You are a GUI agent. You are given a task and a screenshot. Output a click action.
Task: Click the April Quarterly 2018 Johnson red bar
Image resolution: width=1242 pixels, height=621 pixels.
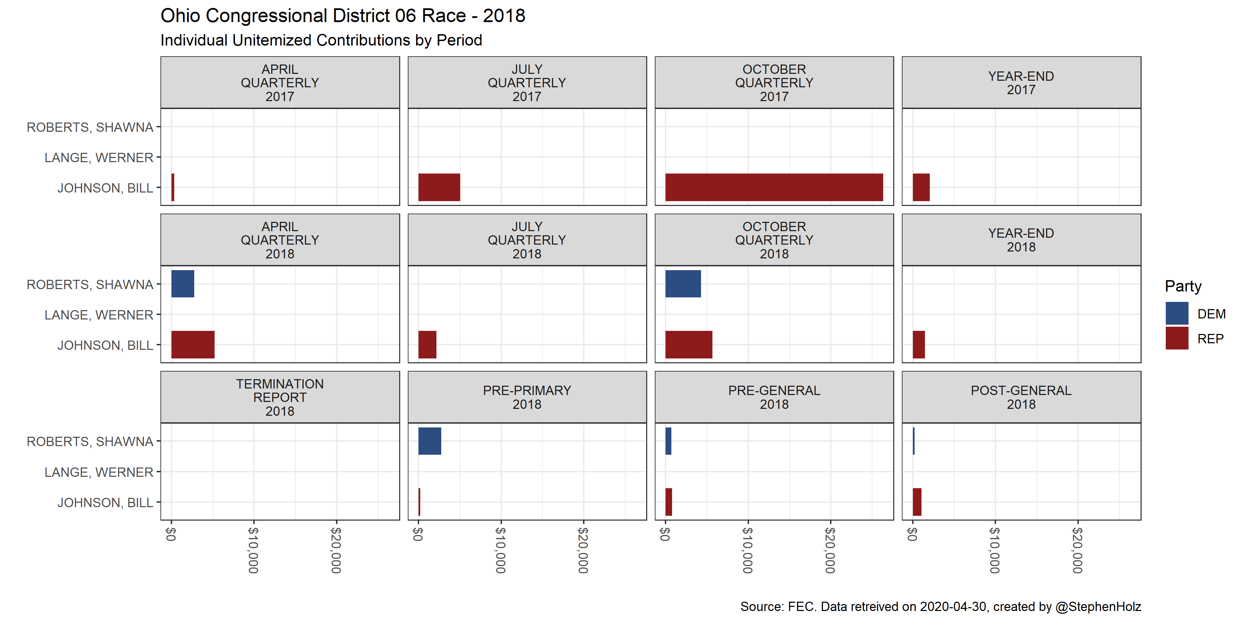pyautogui.click(x=193, y=344)
